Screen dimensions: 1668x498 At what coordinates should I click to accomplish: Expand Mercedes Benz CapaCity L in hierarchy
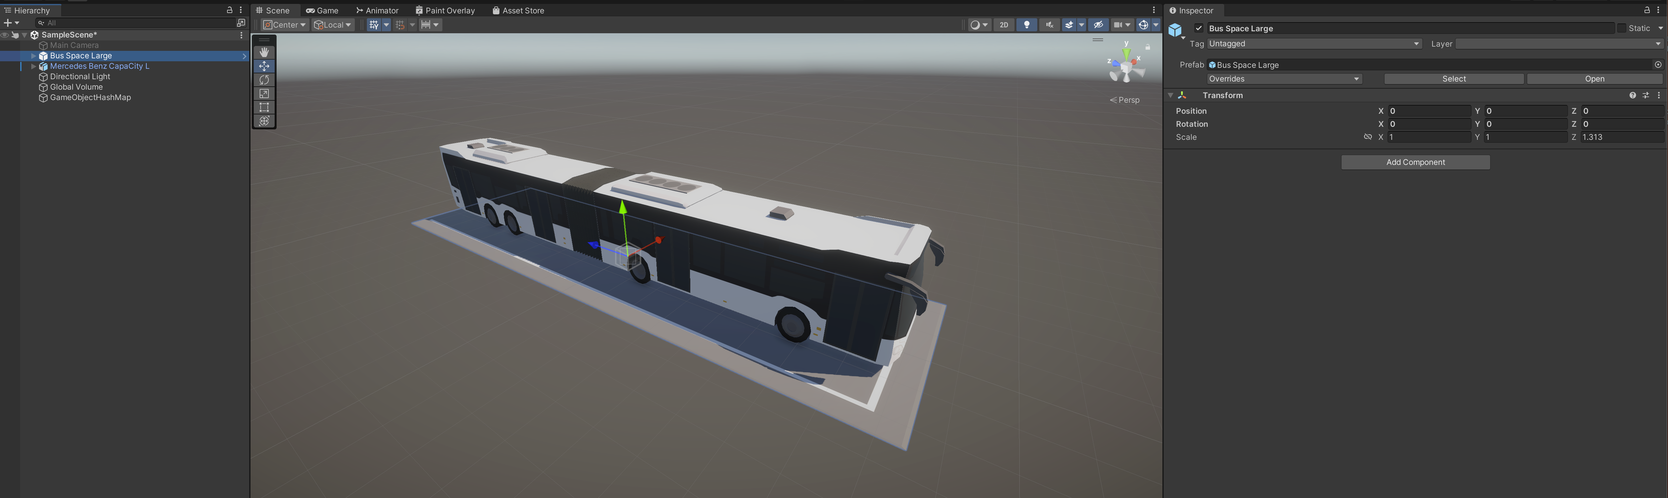[x=34, y=66]
